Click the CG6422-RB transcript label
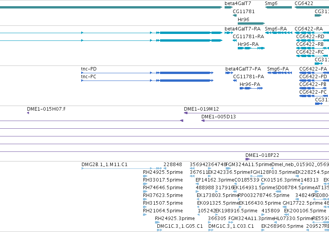Image resolution: width=329 pixels, height=232 pixels. 310,44
